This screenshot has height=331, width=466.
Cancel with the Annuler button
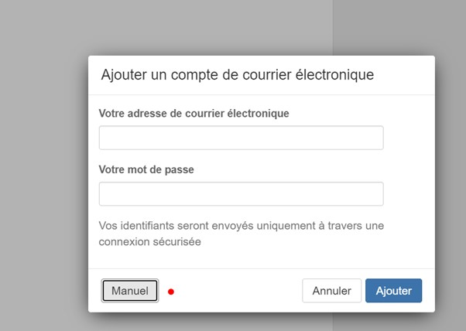point(331,291)
